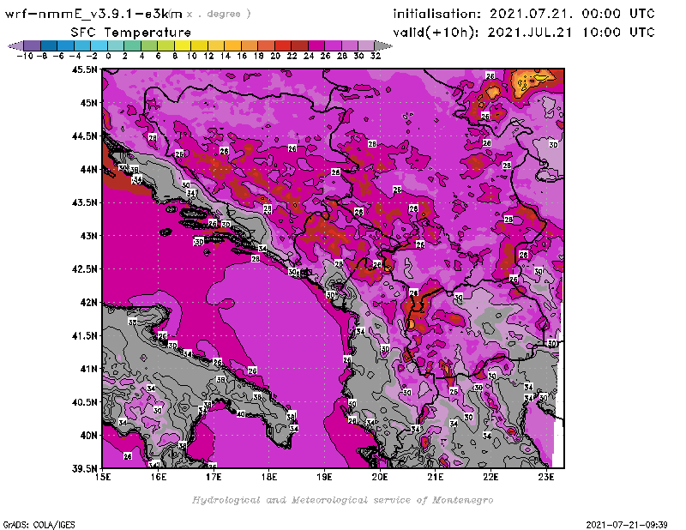This screenshot has height=530, width=686.
Task: Click the 44N latitude label
Action: (x=88, y=169)
